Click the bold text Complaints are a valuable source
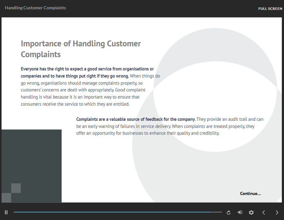Image resolution: width=284 pixels, height=220 pixels. (136, 119)
